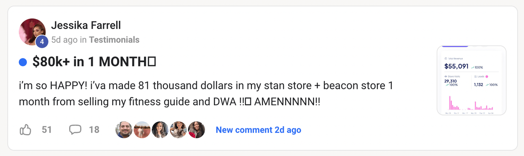Open the revenue dashboard thumbnail

pyautogui.click(x=471, y=80)
